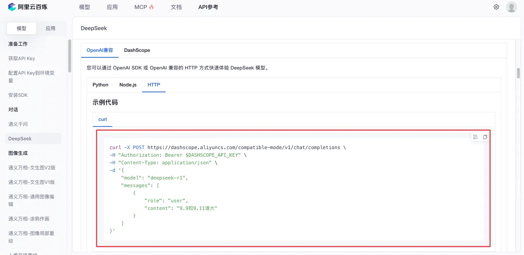Click the "deepseek-r1" model value

click(x=167, y=178)
